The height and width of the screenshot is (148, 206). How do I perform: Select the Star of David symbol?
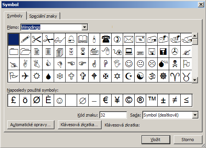click(117, 76)
